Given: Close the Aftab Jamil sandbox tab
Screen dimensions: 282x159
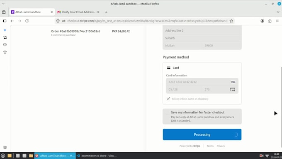Looking at the screenshot, I should [x=52, y=12].
